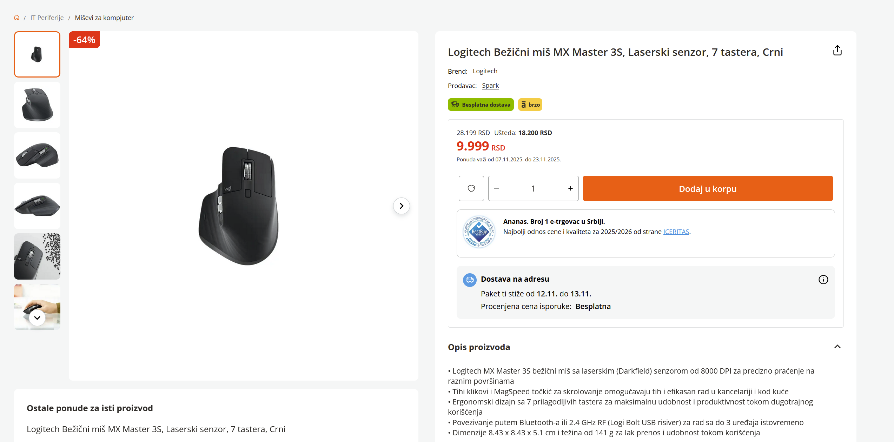Screen dimensions: 894x442
Task: Click the share icon beside product title
Action: coord(837,51)
